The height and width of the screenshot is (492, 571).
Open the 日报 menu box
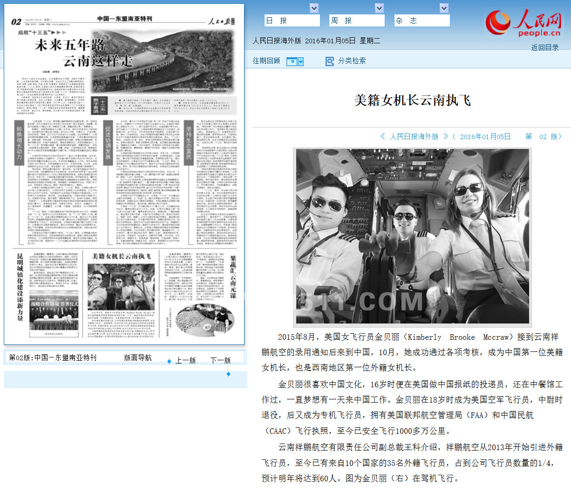[x=292, y=21]
